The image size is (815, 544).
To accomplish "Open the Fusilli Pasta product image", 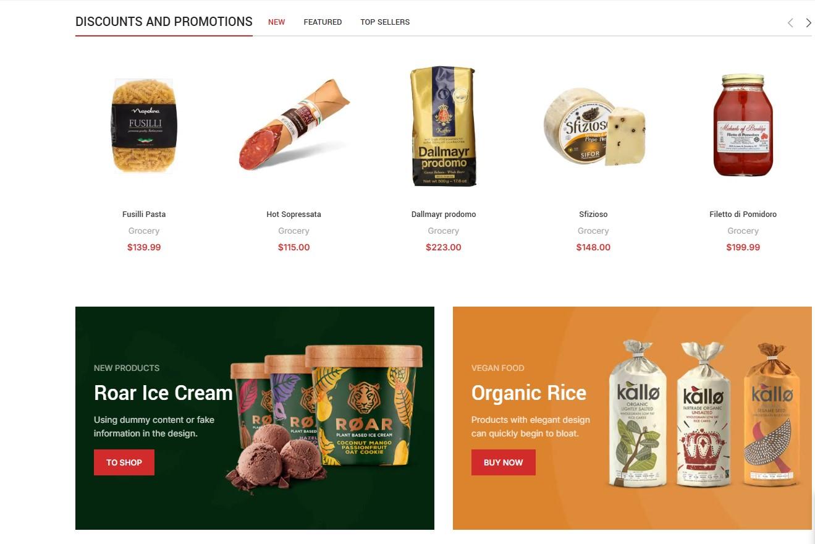I will coord(144,125).
